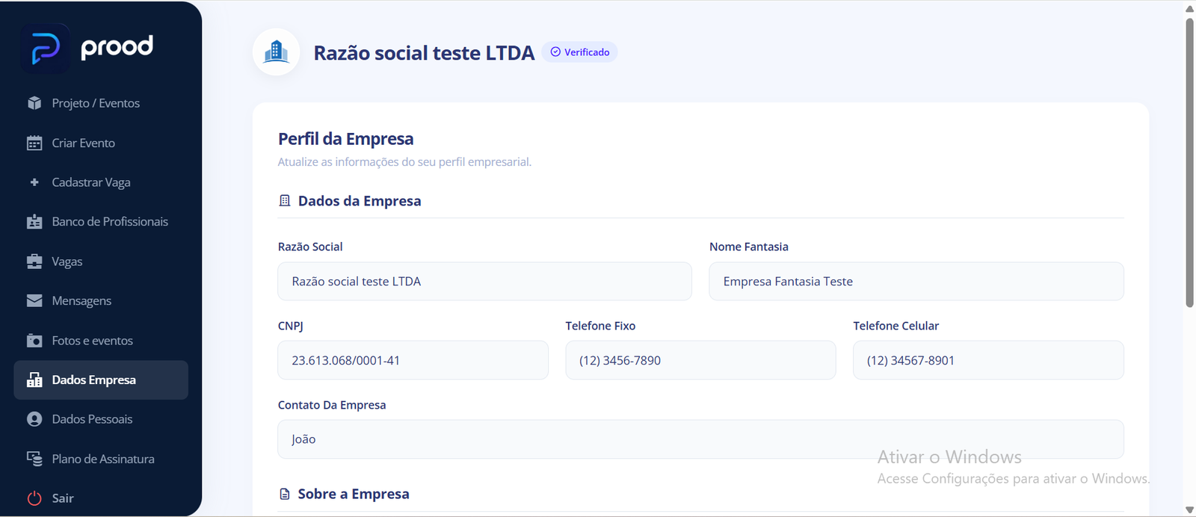Open Plano de Assinatura page

pyautogui.click(x=101, y=459)
